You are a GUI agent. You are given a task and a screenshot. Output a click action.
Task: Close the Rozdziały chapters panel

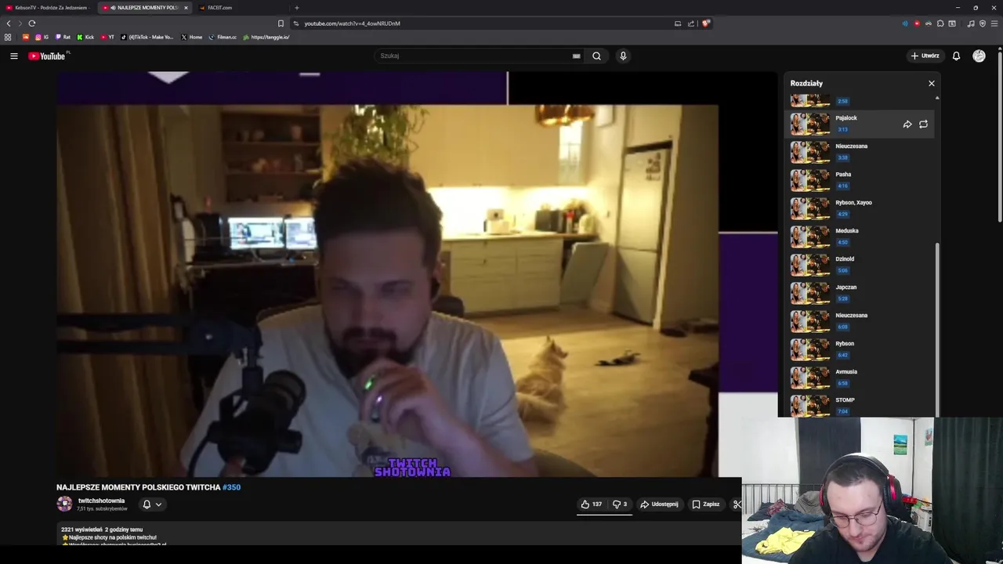point(932,83)
